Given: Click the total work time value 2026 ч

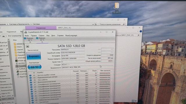Looking at the screenshot, I should [x=108, y=61].
